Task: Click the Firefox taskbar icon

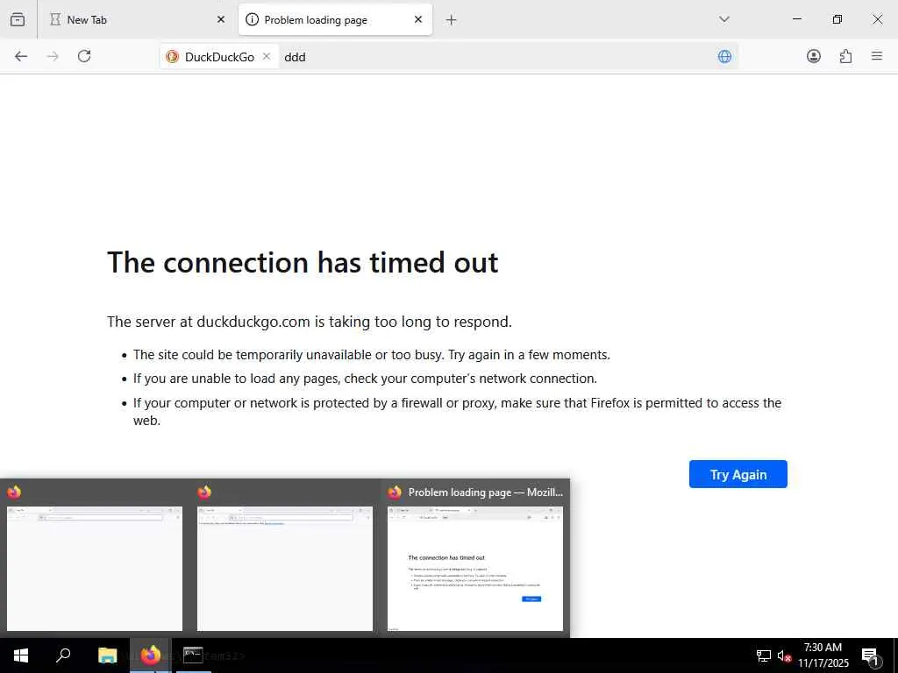Action: (151, 655)
